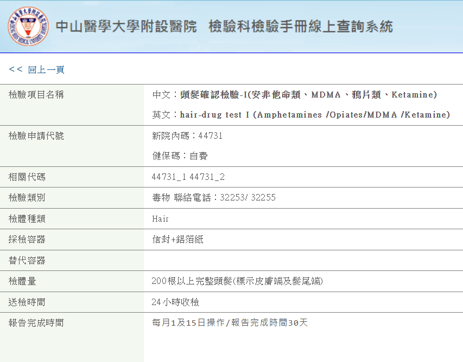This screenshot has height=362, width=463.
Task: Click the code 新院內碼：44731
Action: point(187,136)
